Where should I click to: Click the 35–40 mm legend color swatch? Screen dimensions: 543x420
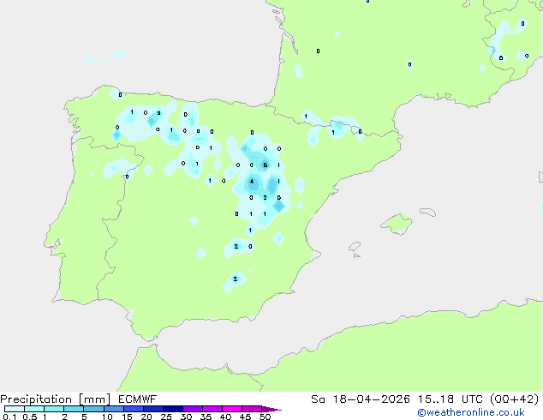pyautogui.click(x=212, y=409)
